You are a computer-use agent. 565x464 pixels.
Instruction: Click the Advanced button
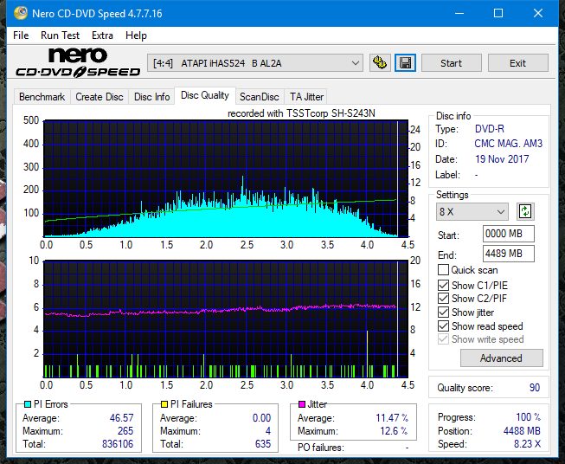tap(501, 358)
